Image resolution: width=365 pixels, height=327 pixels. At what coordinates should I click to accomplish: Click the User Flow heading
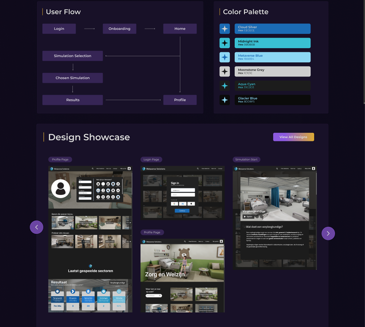coord(63,12)
